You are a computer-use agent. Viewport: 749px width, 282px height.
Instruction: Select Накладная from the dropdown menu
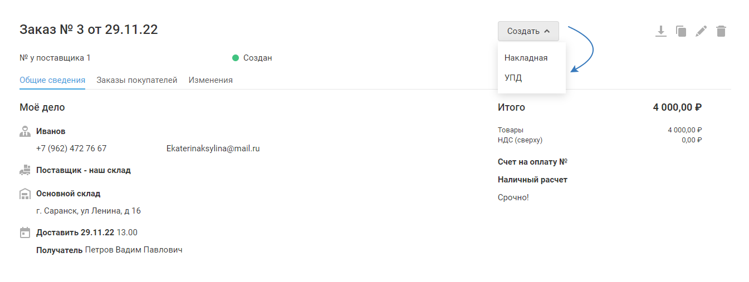526,58
